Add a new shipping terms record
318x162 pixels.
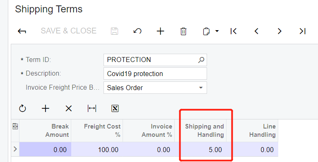tap(160, 31)
